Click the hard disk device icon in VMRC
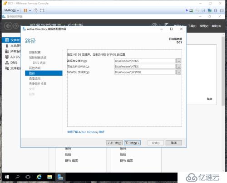 click(191, 10)
